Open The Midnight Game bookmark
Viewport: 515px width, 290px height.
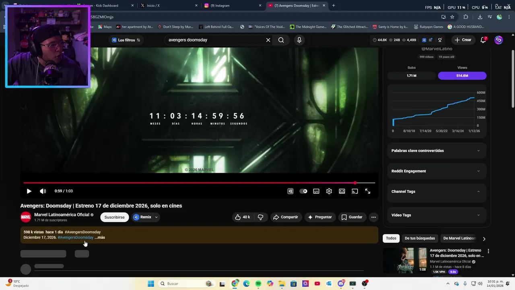pos(308,27)
